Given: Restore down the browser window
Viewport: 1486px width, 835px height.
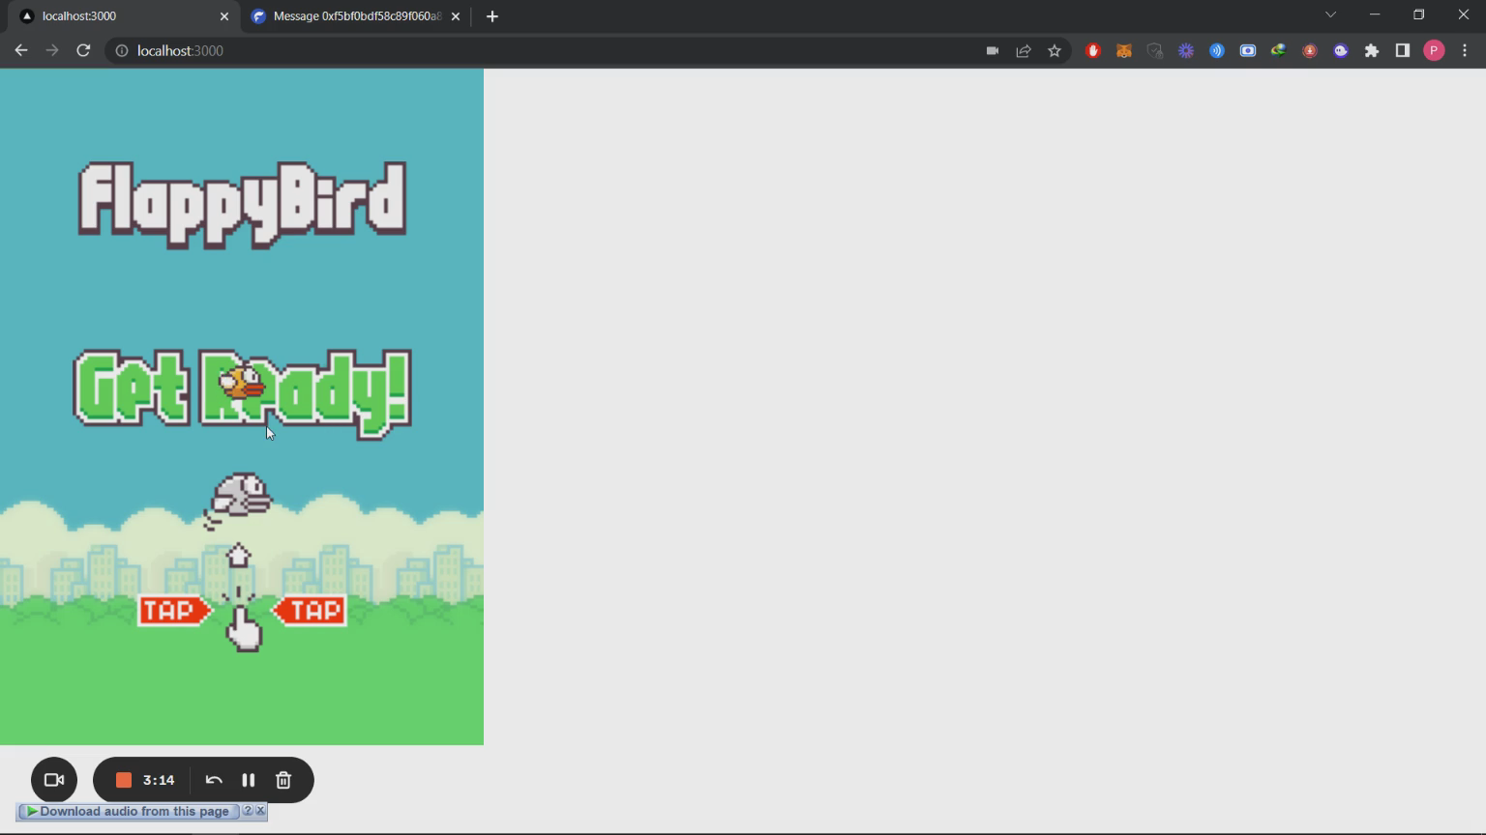Looking at the screenshot, I should point(1419,14).
